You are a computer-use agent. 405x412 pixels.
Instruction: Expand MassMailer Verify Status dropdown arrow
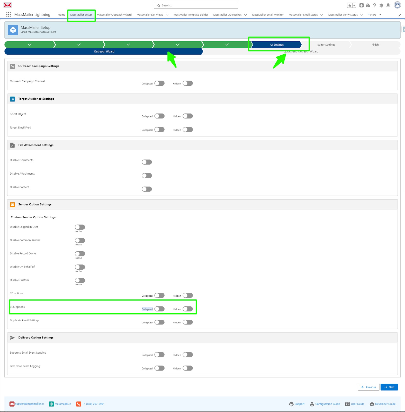click(x=362, y=15)
